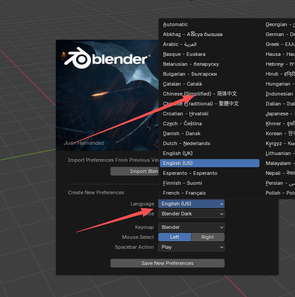This screenshot has height=297, width=295.
Task: Choose Korean language option
Action: 280,133
